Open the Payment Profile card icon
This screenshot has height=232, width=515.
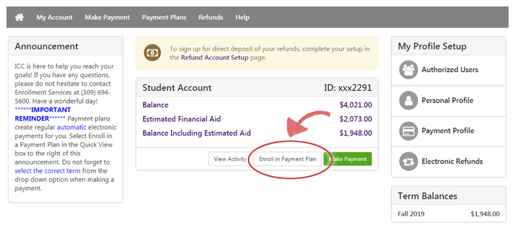(x=408, y=131)
